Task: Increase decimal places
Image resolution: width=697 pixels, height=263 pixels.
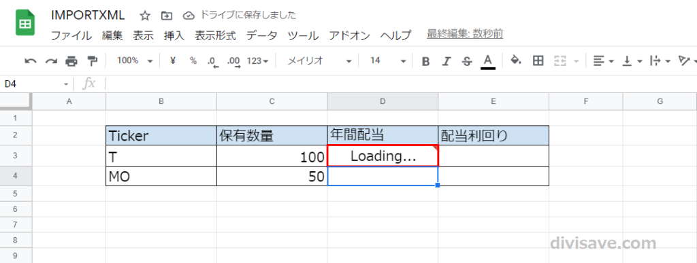Action: 233,61
